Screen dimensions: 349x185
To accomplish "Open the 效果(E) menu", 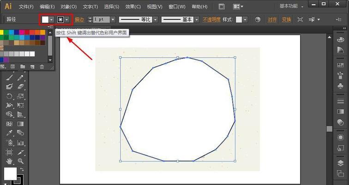I will (133, 7).
